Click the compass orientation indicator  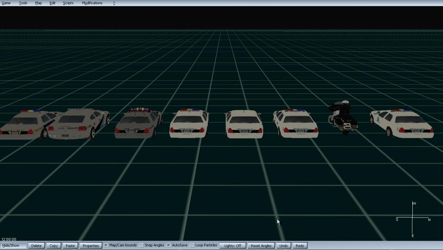coord(413,219)
